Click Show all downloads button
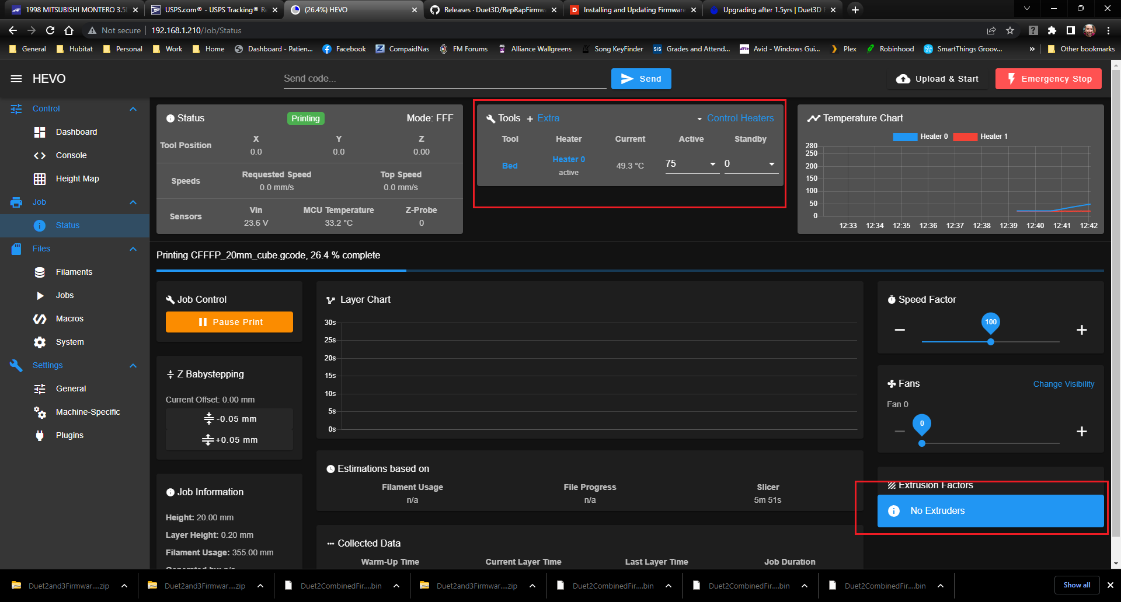1121x602 pixels. point(1077,585)
